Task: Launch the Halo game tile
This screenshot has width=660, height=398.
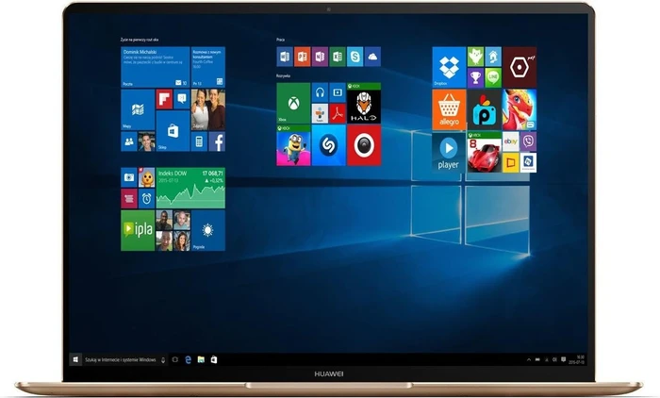Action: [364, 103]
